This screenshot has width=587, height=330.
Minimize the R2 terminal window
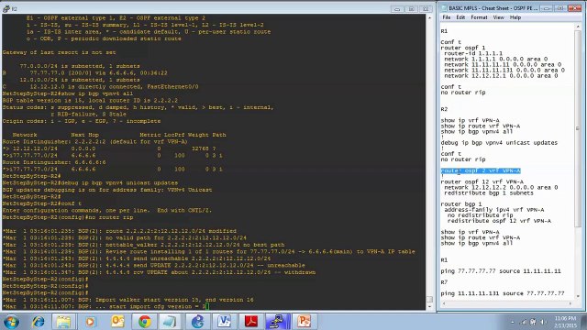pyautogui.click(x=397, y=8)
